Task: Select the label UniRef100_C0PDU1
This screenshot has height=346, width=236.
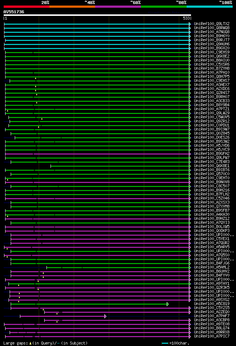Action: click(212, 125)
